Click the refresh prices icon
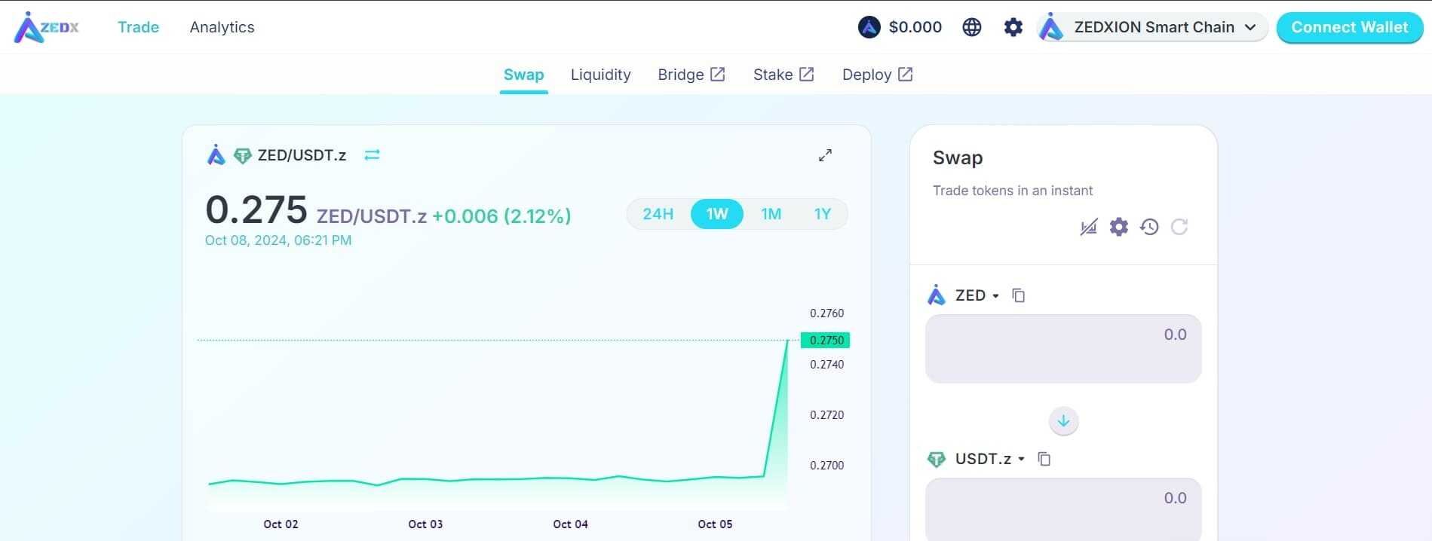This screenshot has width=1432, height=541. [x=1179, y=227]
